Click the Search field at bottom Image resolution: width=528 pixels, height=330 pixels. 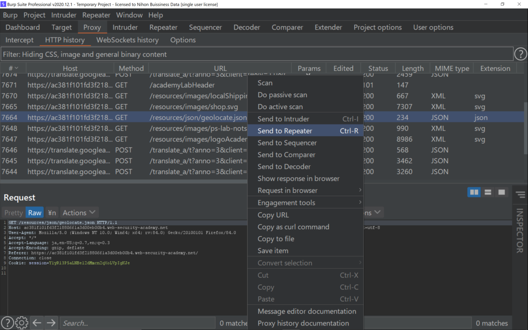tap(139, 323)
